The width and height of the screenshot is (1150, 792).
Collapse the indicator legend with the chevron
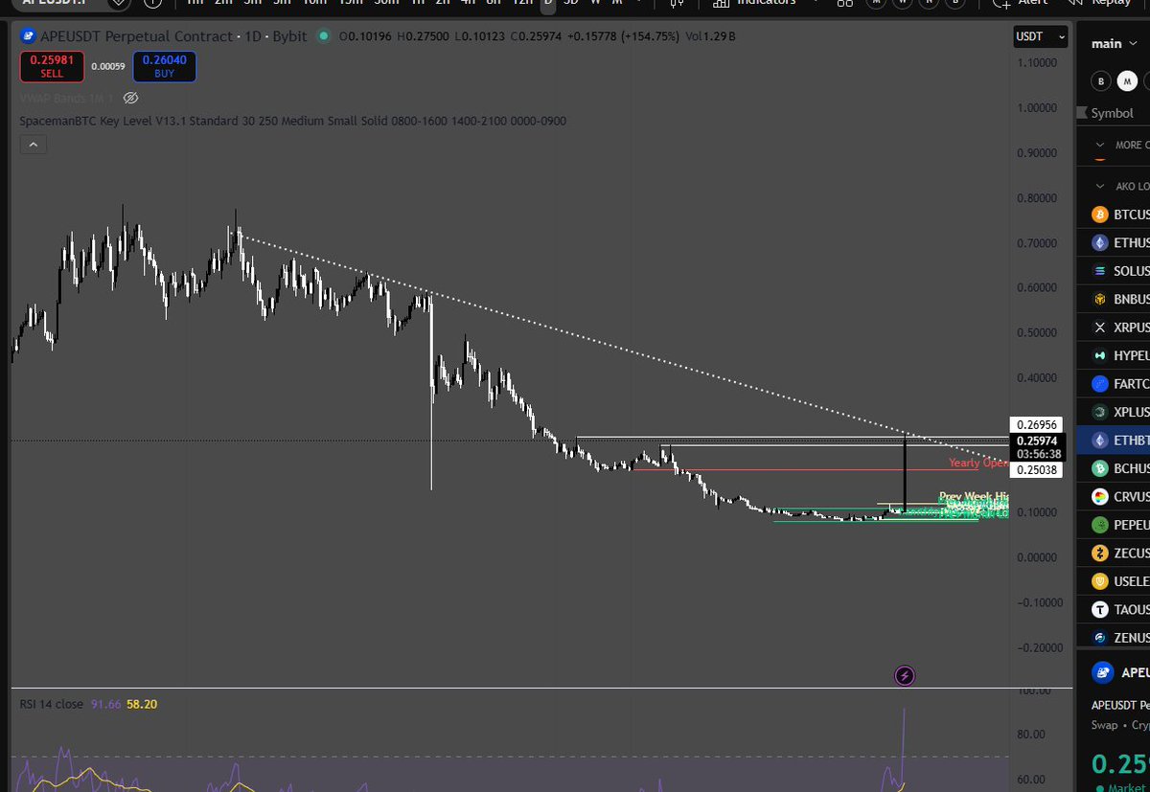(33, 145)
